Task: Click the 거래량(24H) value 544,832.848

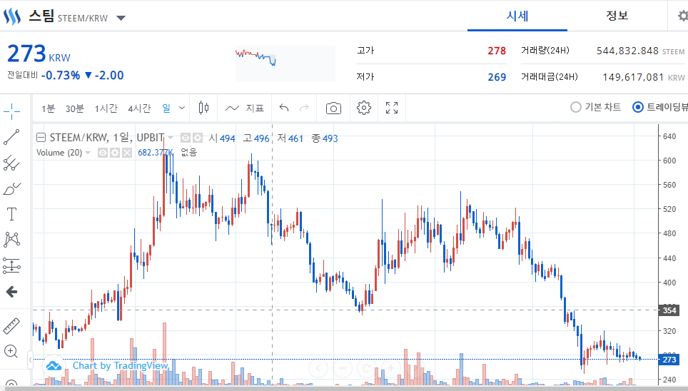Action: (x=627, y=51)
